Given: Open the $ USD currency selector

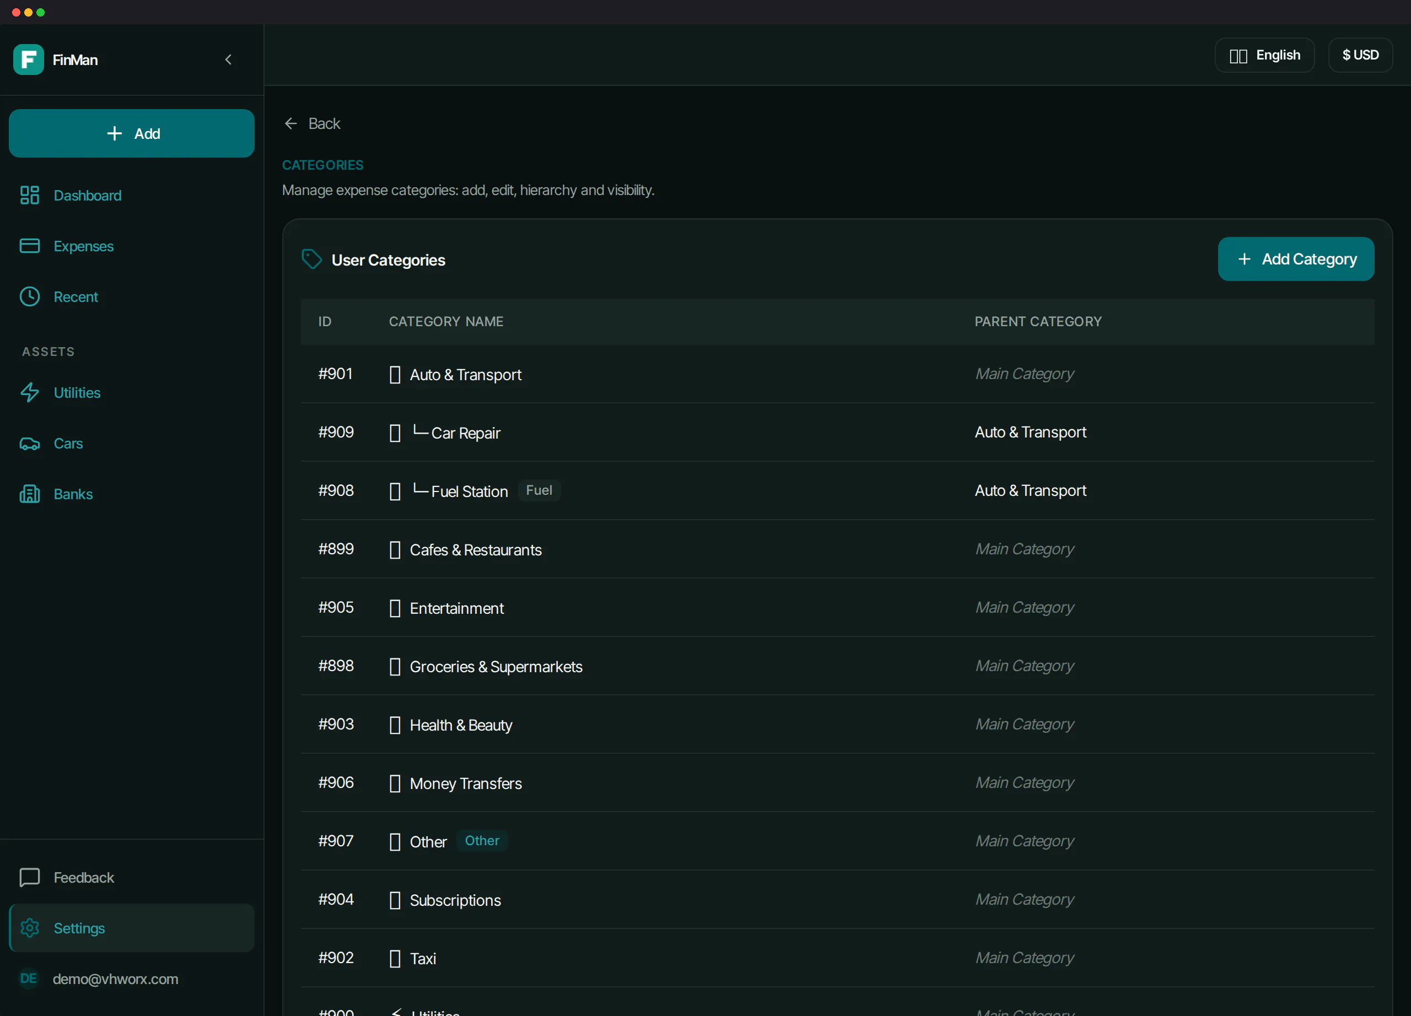Looking at the screenshot, I should (x=1360, y=55).
